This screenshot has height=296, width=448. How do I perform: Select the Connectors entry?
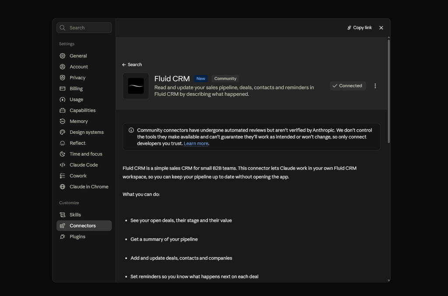[x=84, y=226]
